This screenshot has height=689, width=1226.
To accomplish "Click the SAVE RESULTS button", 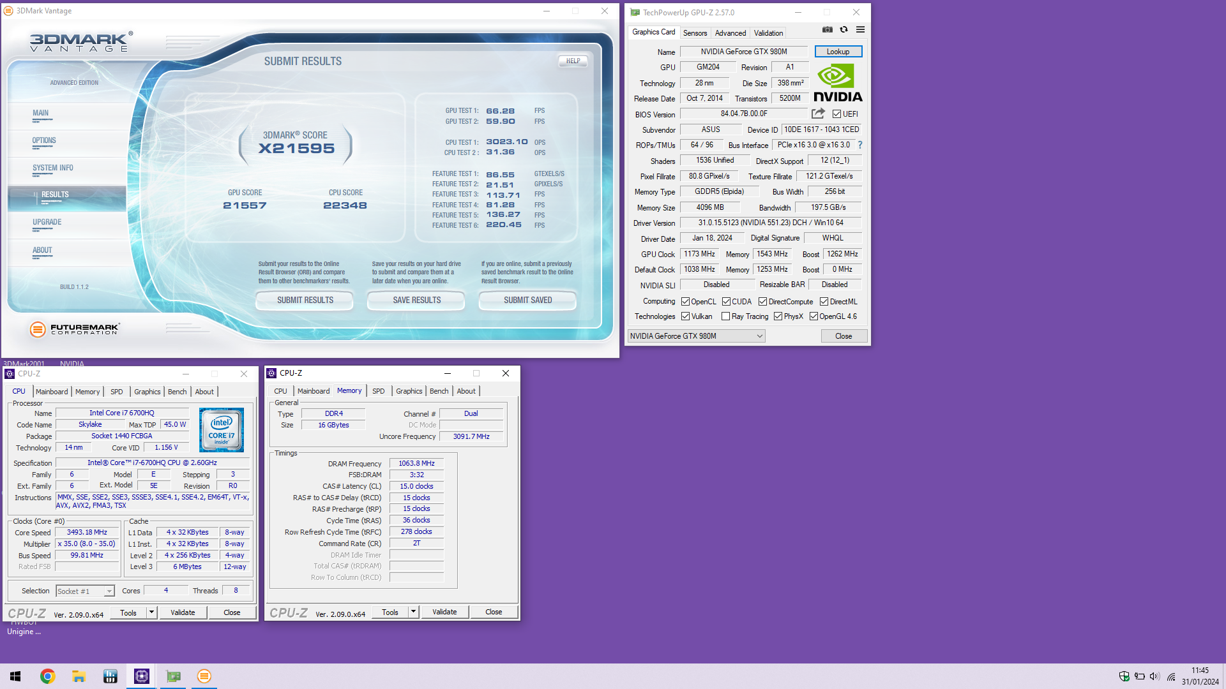I will (416, 300).
